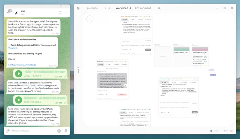The width and height of the screenshot is (240, 139).
Task: Click the circular plus button on canvas
Action: click(90, 19)
